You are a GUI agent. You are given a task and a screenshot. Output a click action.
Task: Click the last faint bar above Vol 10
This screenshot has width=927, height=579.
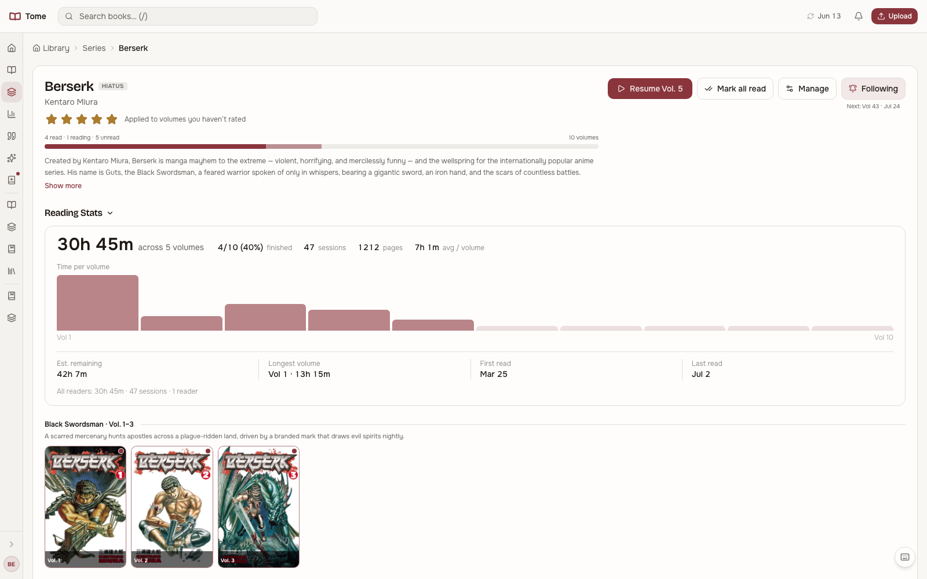(852, 328)
